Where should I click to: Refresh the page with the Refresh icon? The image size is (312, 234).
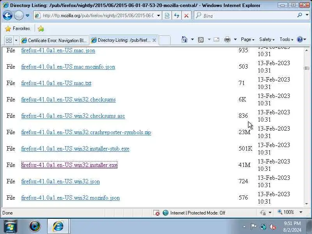177,16
